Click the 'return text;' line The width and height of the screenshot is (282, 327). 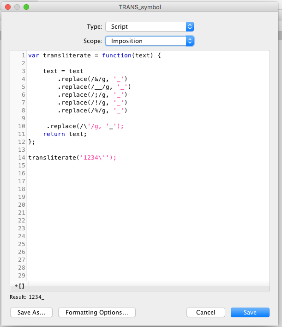(65, 134)
